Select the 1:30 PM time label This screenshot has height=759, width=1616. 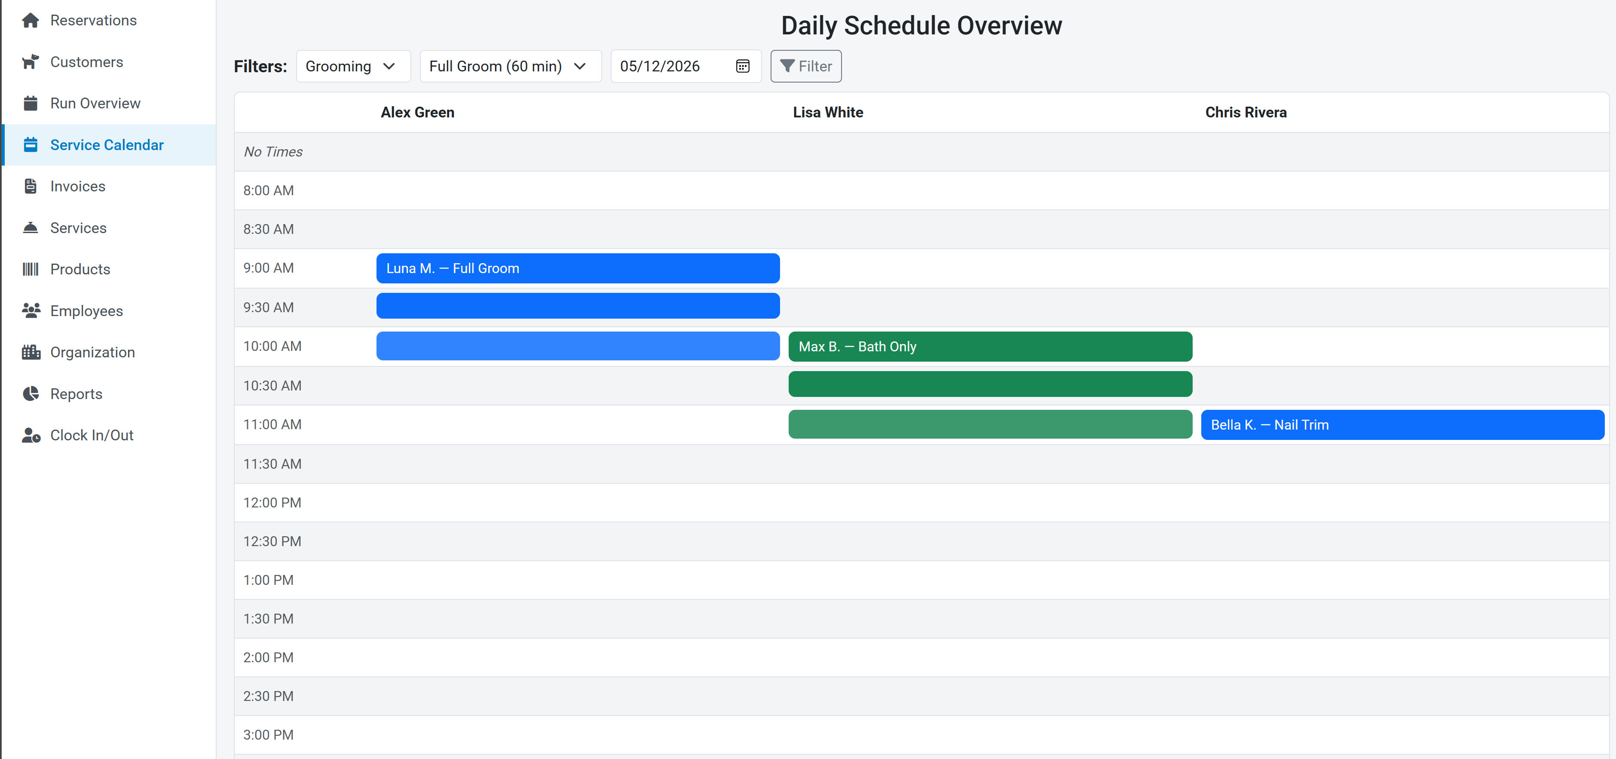tap(269, 619)
